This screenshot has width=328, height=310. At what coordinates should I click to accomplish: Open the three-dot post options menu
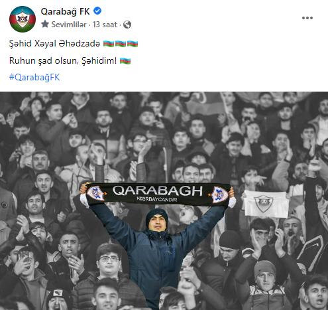pos(307,18)
